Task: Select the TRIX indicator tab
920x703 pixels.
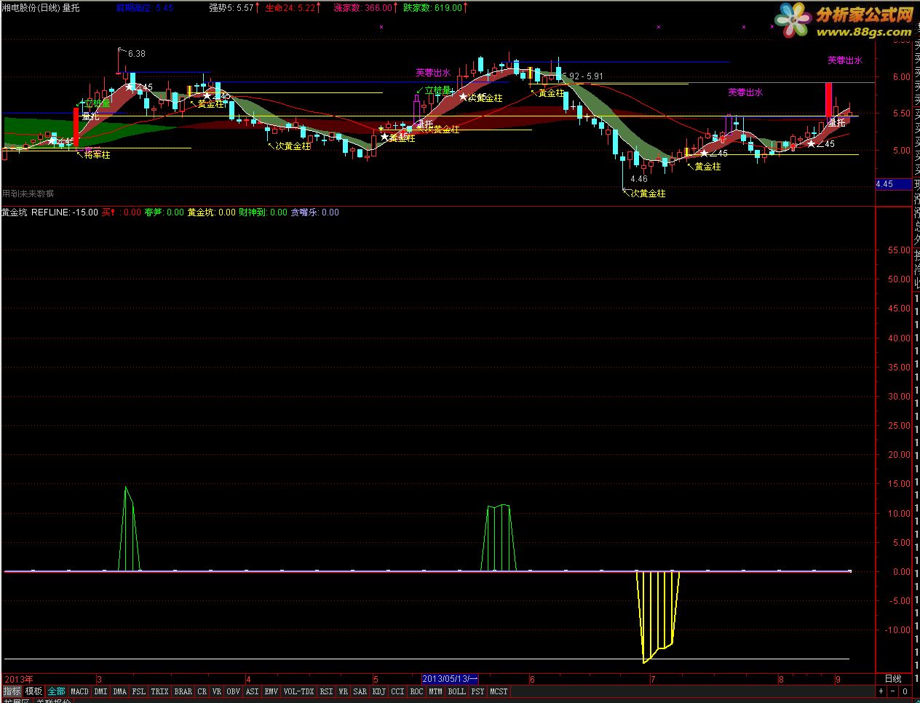Action: 159,691
